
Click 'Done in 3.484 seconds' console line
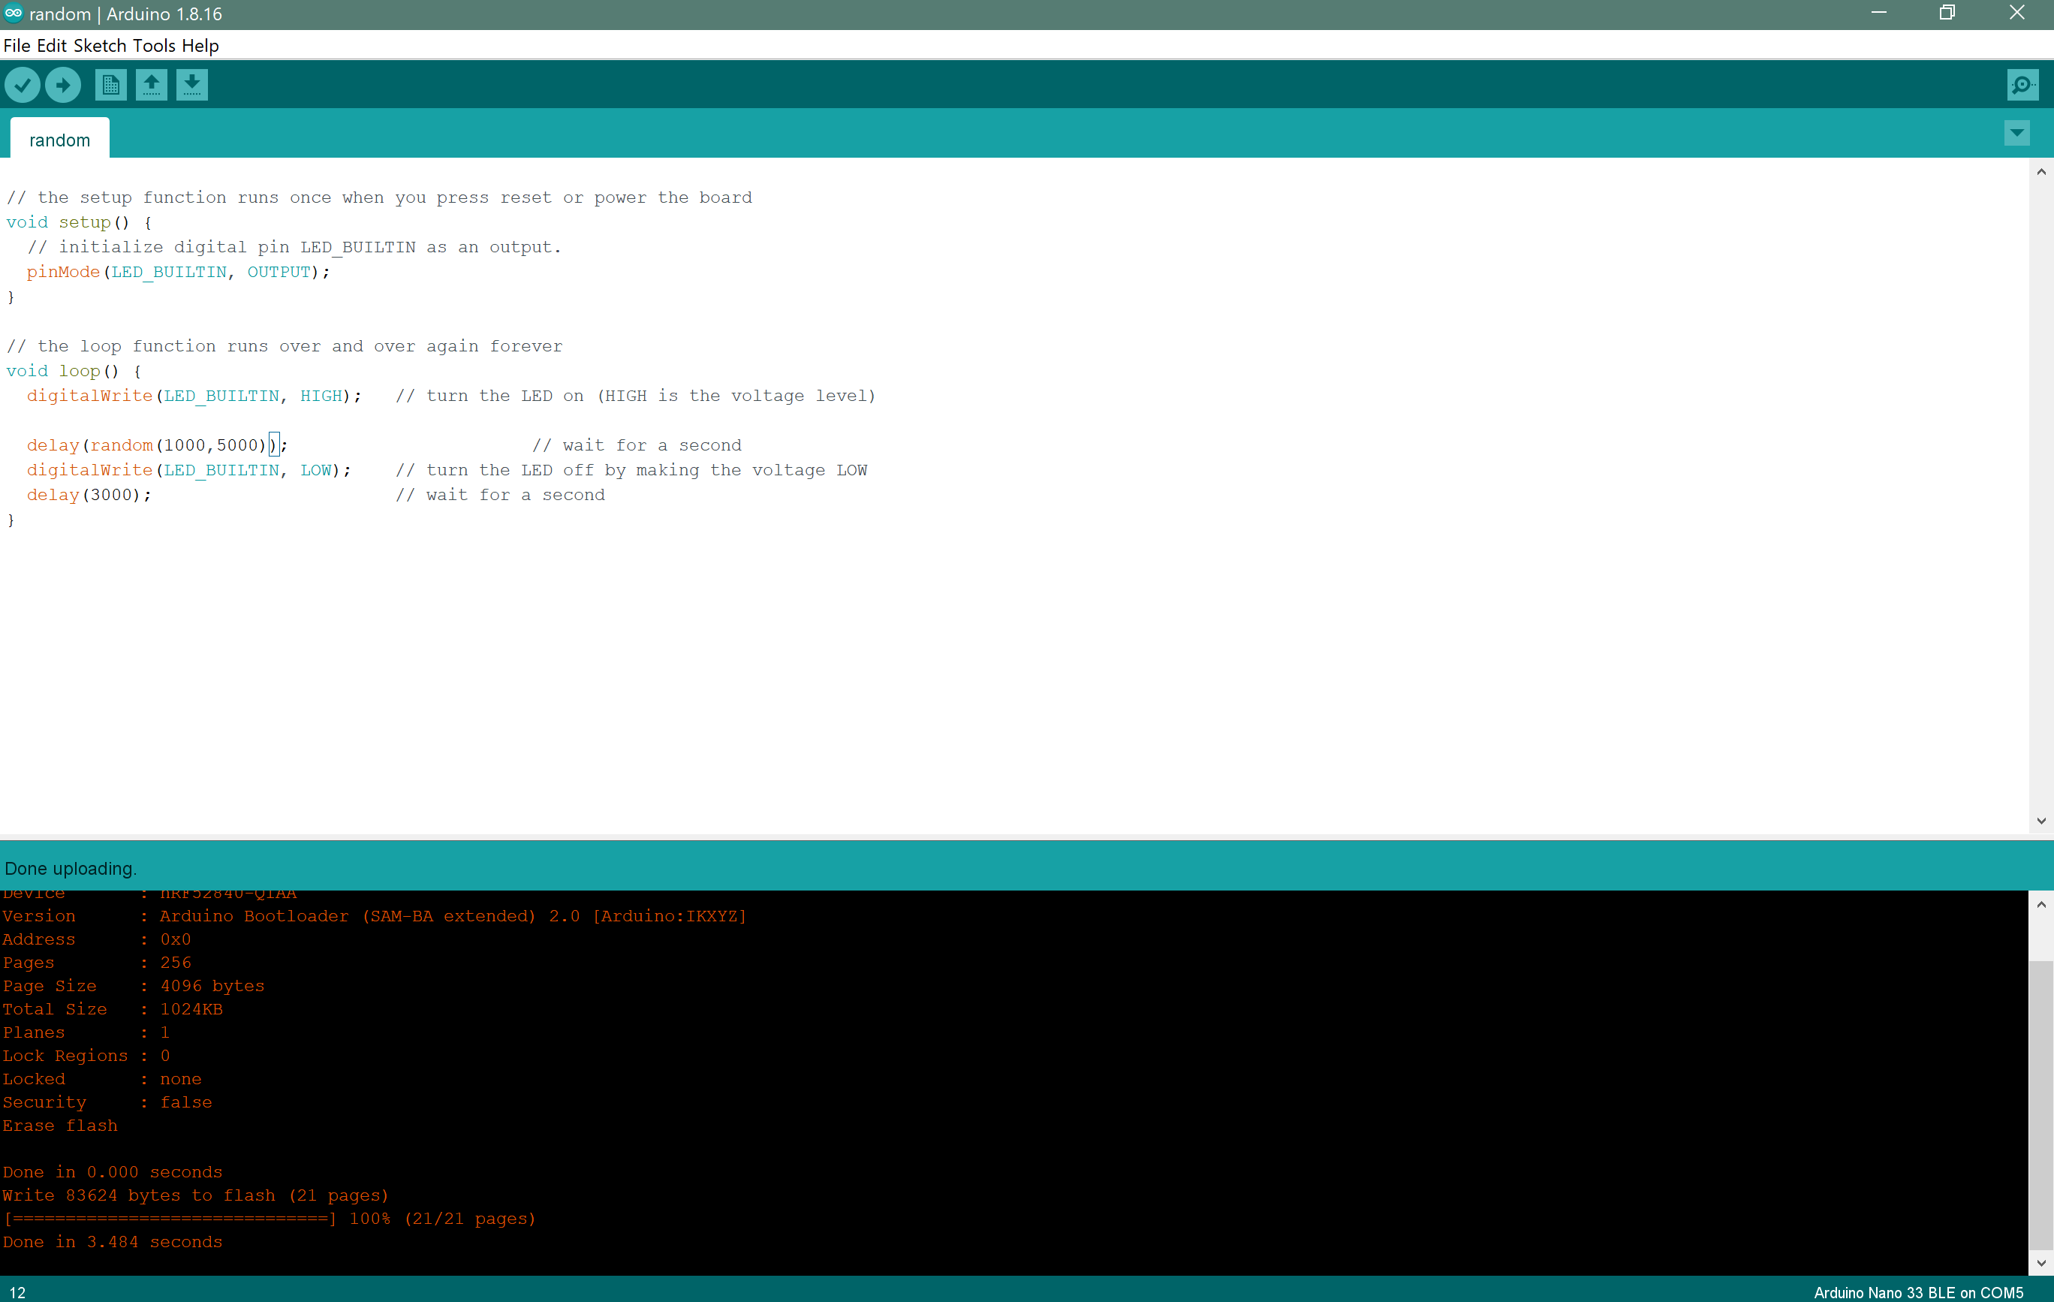pyautogui.click(x=112, y=1242)
